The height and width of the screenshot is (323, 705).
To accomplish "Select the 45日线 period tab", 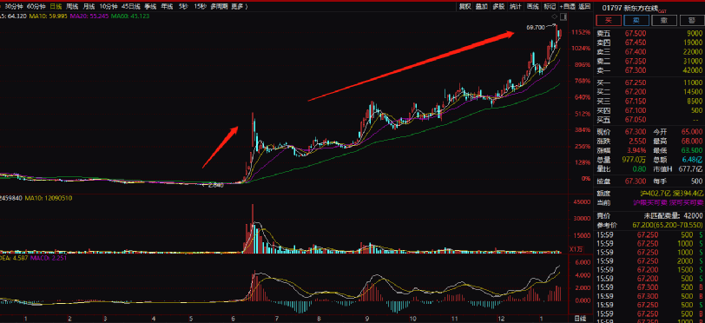I will click(x=130, y=6).
